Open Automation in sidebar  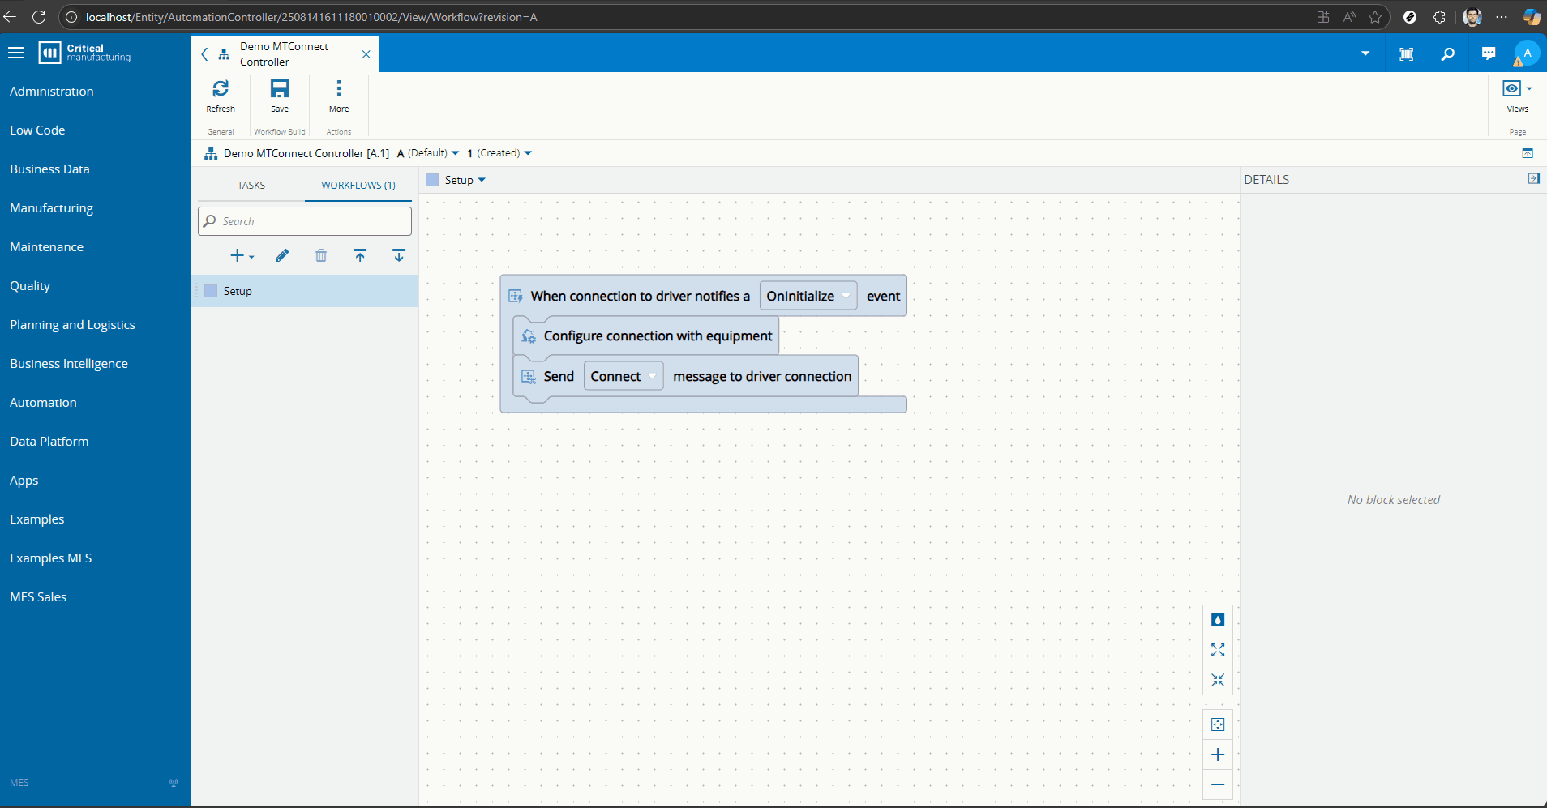coord(43,403)
